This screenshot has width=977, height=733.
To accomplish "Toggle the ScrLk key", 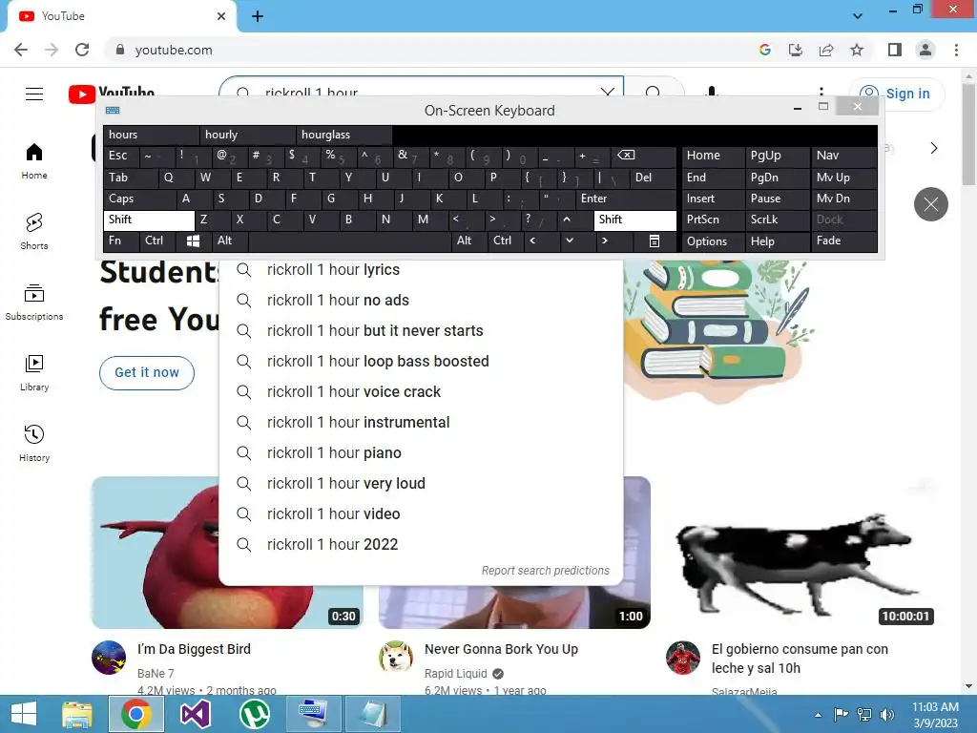I will pos(777,220).
